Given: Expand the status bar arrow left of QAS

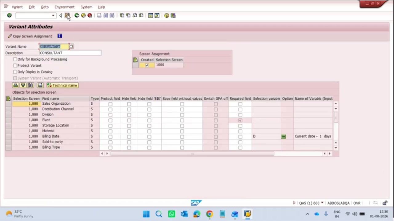Looking at the screenshot, I should click(294, 203).
